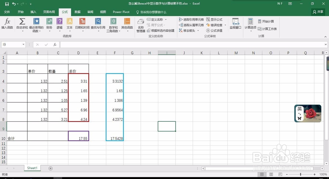Click the Name Box showing I9

coord(12,45)
